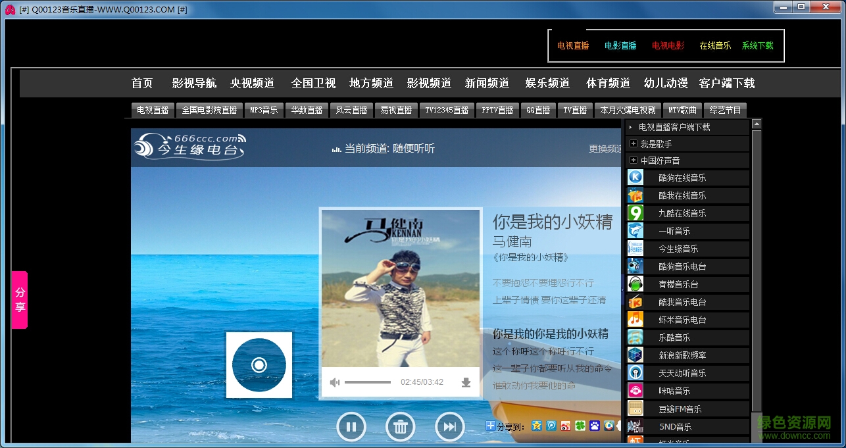
Task: Click the song playback progress bar
Action: tap(368, 382)
